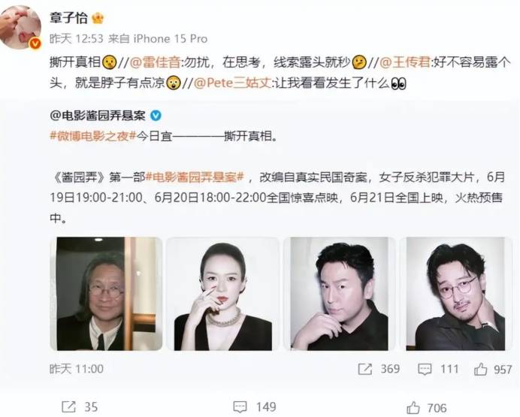View second photo of woman with necklace

[x=223, y=294]
